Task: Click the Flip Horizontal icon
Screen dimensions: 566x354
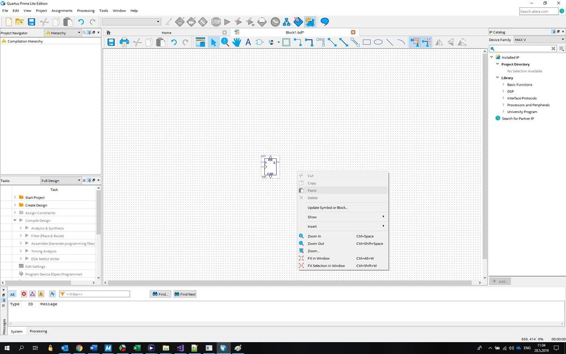Action: (439, 43)
